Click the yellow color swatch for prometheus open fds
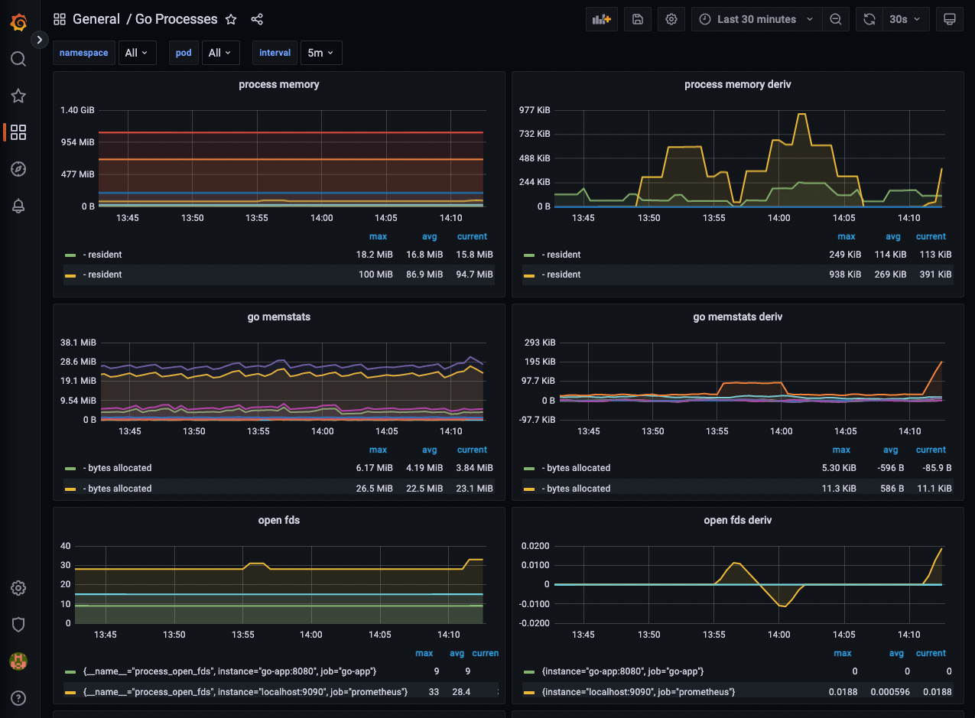Image resolution: width=975 pixels, height=718 pixels. [69, 691]
